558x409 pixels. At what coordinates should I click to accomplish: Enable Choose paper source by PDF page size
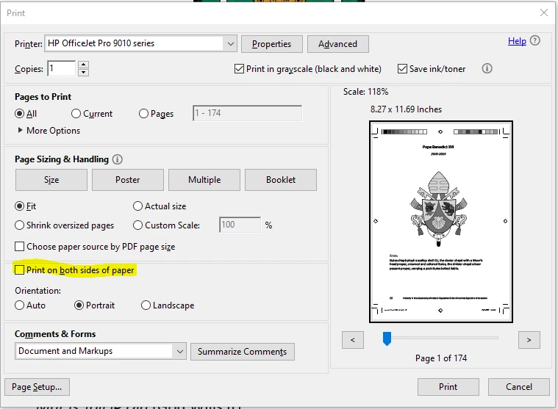[20, 246]
